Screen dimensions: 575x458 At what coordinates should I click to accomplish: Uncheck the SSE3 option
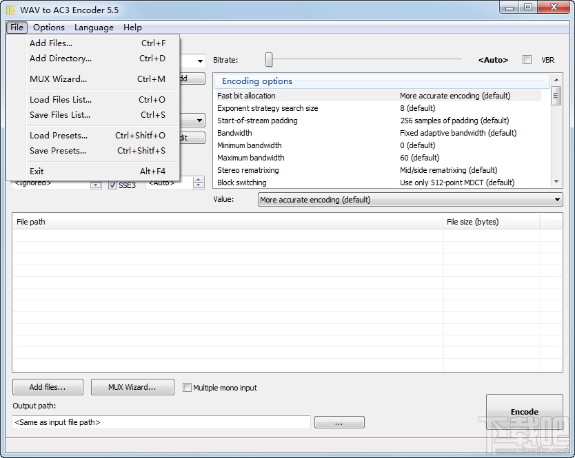pyautogui.click(x=112, y=185)
